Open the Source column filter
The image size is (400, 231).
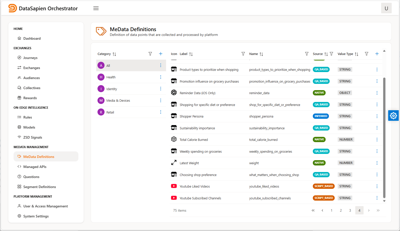click(331, 54)
